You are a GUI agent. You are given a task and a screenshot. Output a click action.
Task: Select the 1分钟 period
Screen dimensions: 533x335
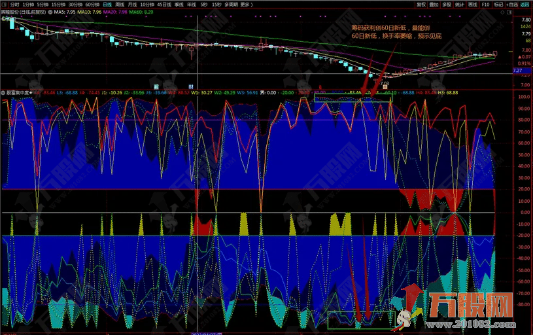[x=28, y=5]
